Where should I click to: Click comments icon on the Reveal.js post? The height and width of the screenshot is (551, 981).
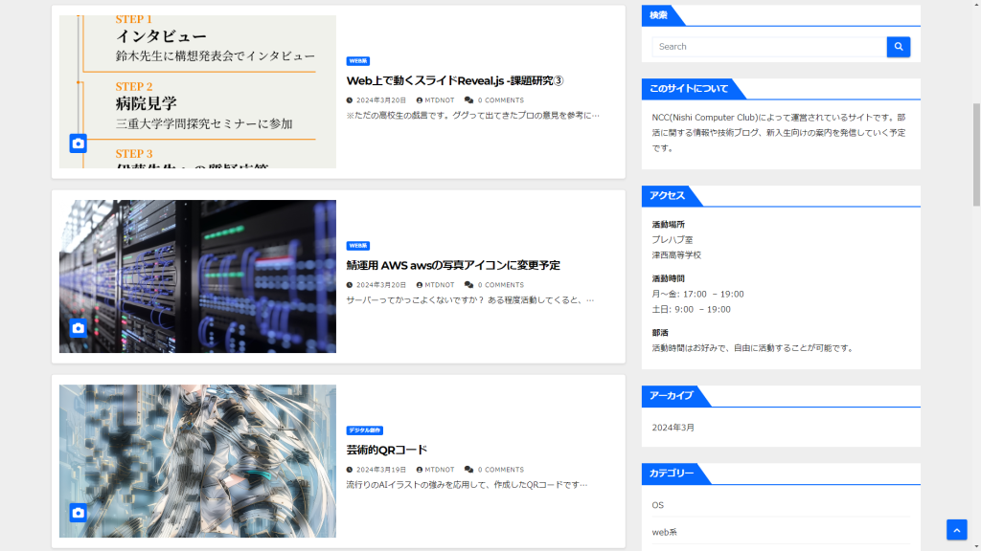(468, 99)
